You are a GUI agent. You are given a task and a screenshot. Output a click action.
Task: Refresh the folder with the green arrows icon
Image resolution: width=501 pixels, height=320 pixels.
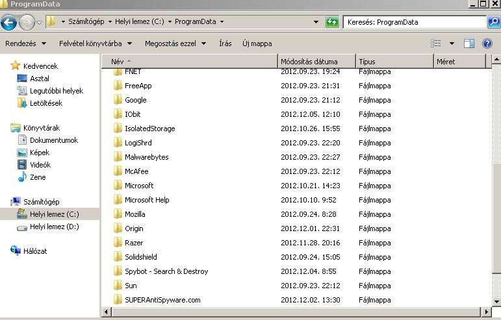point(332,22)
